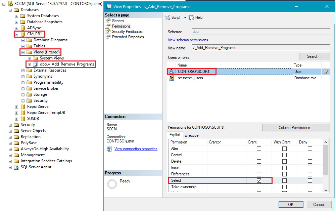Check With Grant for Delete permission
This screenshot has height=211, width=335.
[x=284, y=161]
